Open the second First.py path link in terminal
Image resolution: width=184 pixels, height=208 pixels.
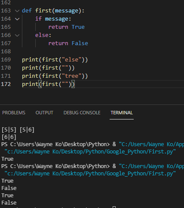90,174
